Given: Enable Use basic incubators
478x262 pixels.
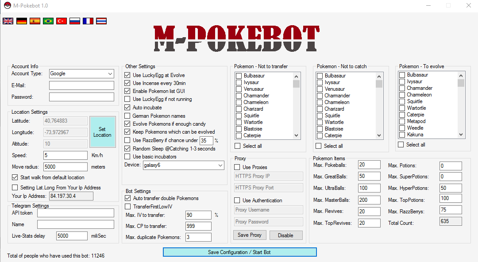Looking at the screenshot, I should pos(127,157).
